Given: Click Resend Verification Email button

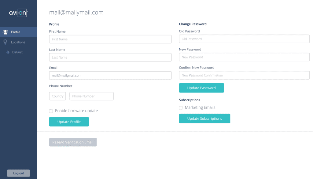Looking at the screenshot, I should pos(73,142).
